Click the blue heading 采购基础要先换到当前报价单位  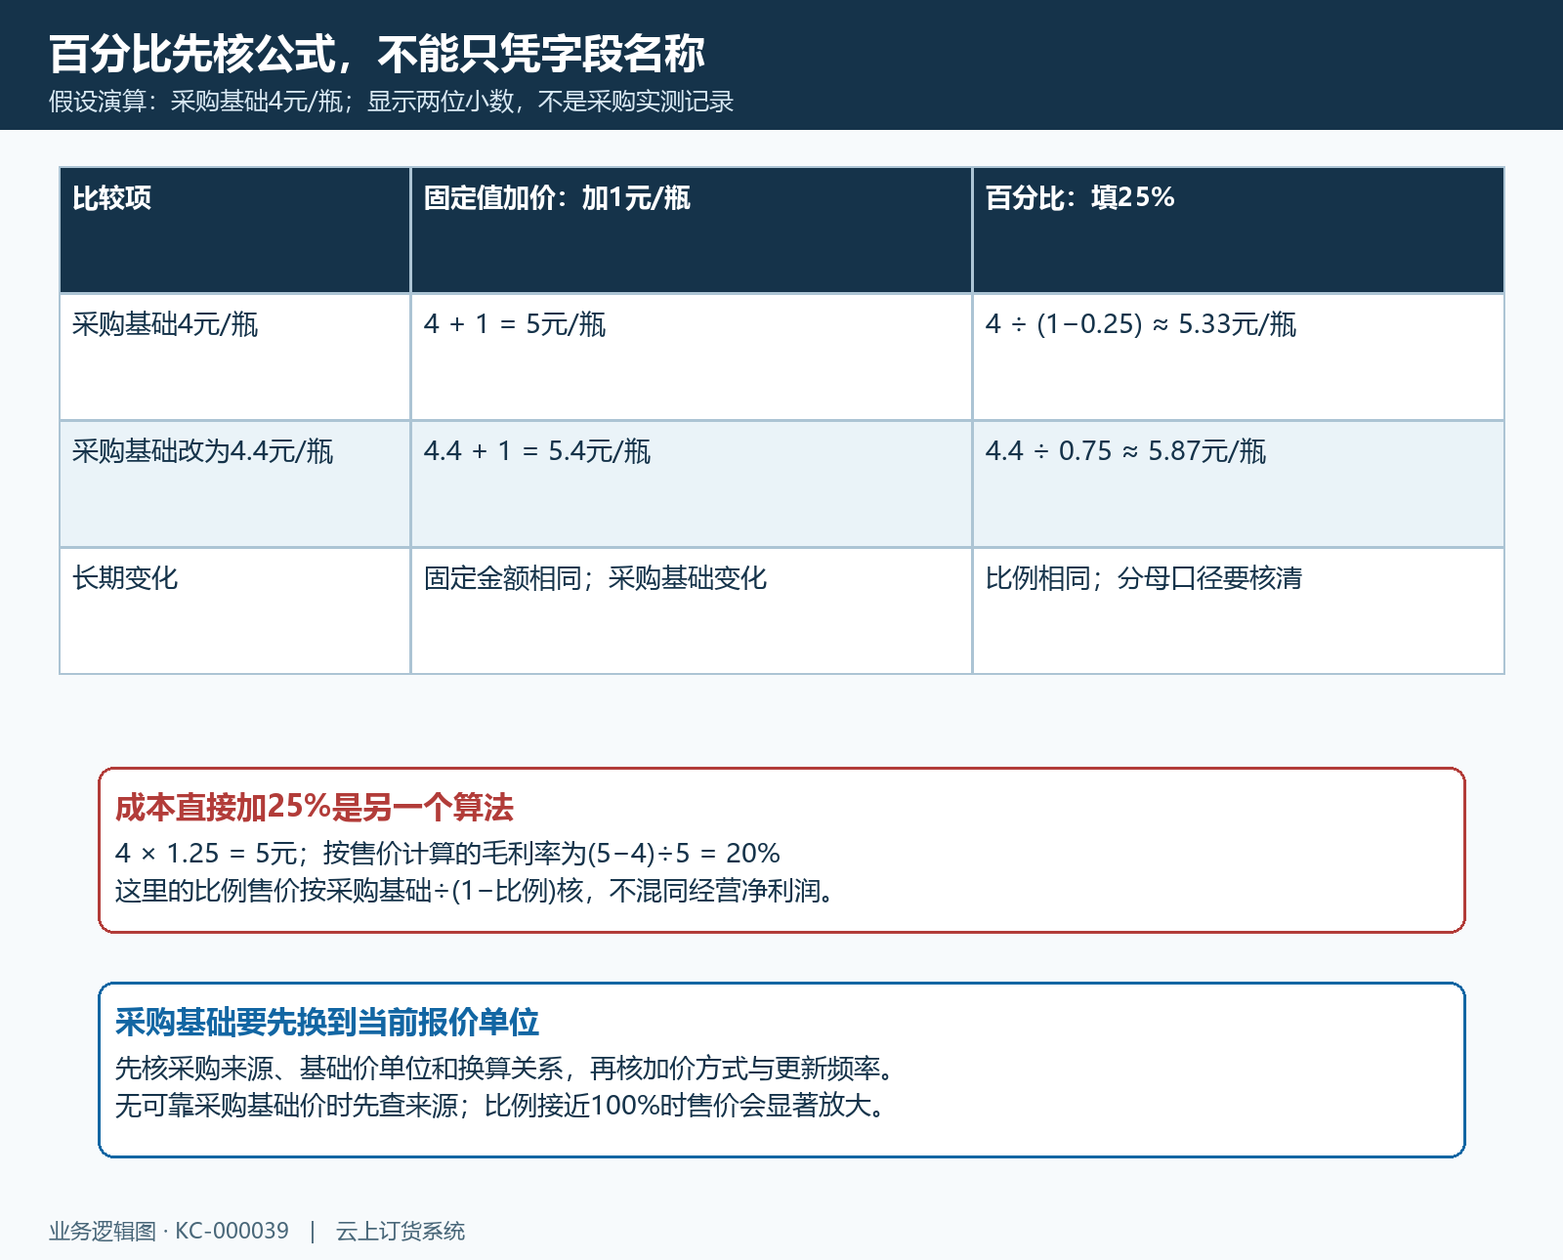(x=327, y=1023)
